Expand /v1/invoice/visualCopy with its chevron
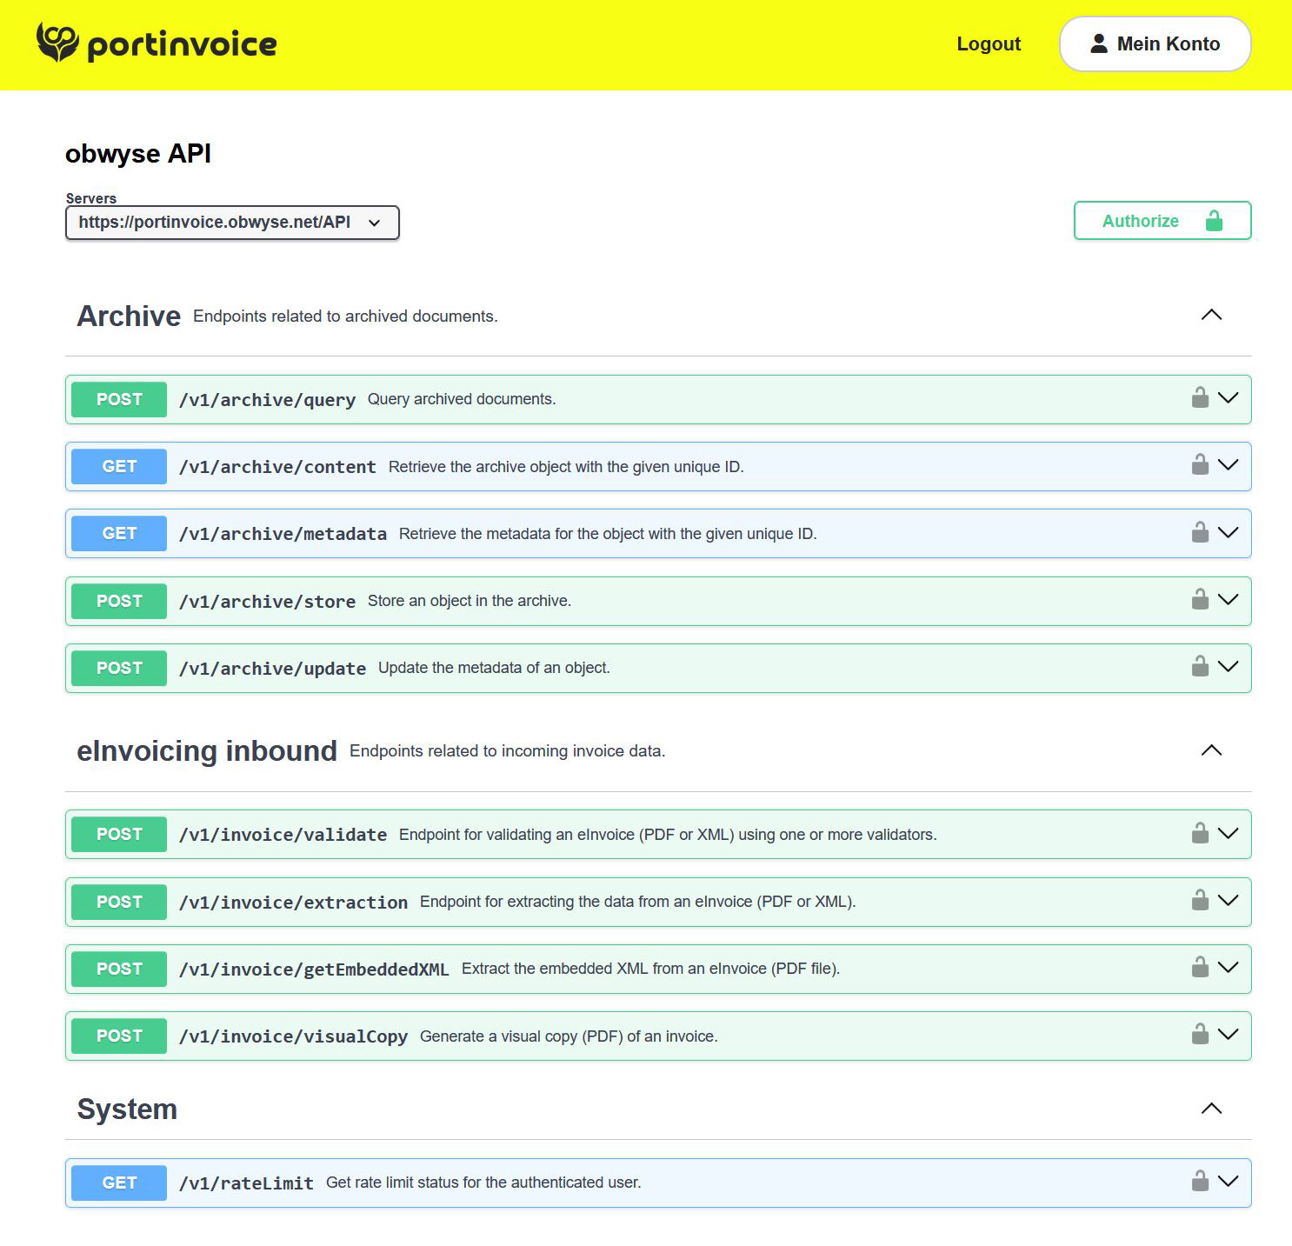 click(1228, 1034)
